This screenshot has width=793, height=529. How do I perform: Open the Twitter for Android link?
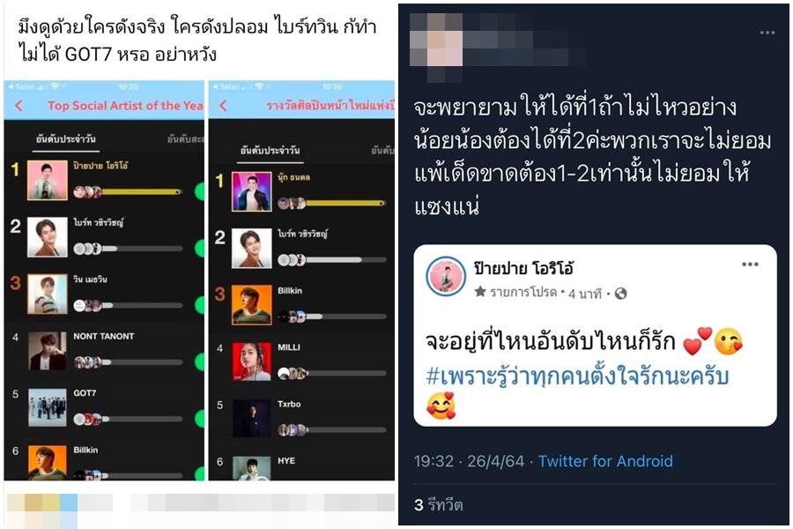604,461
